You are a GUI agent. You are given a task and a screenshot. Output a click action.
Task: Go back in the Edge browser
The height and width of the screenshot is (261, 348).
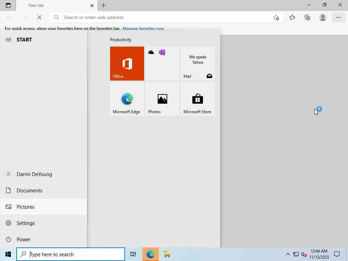pyautogui.click(x=9, y=17)
